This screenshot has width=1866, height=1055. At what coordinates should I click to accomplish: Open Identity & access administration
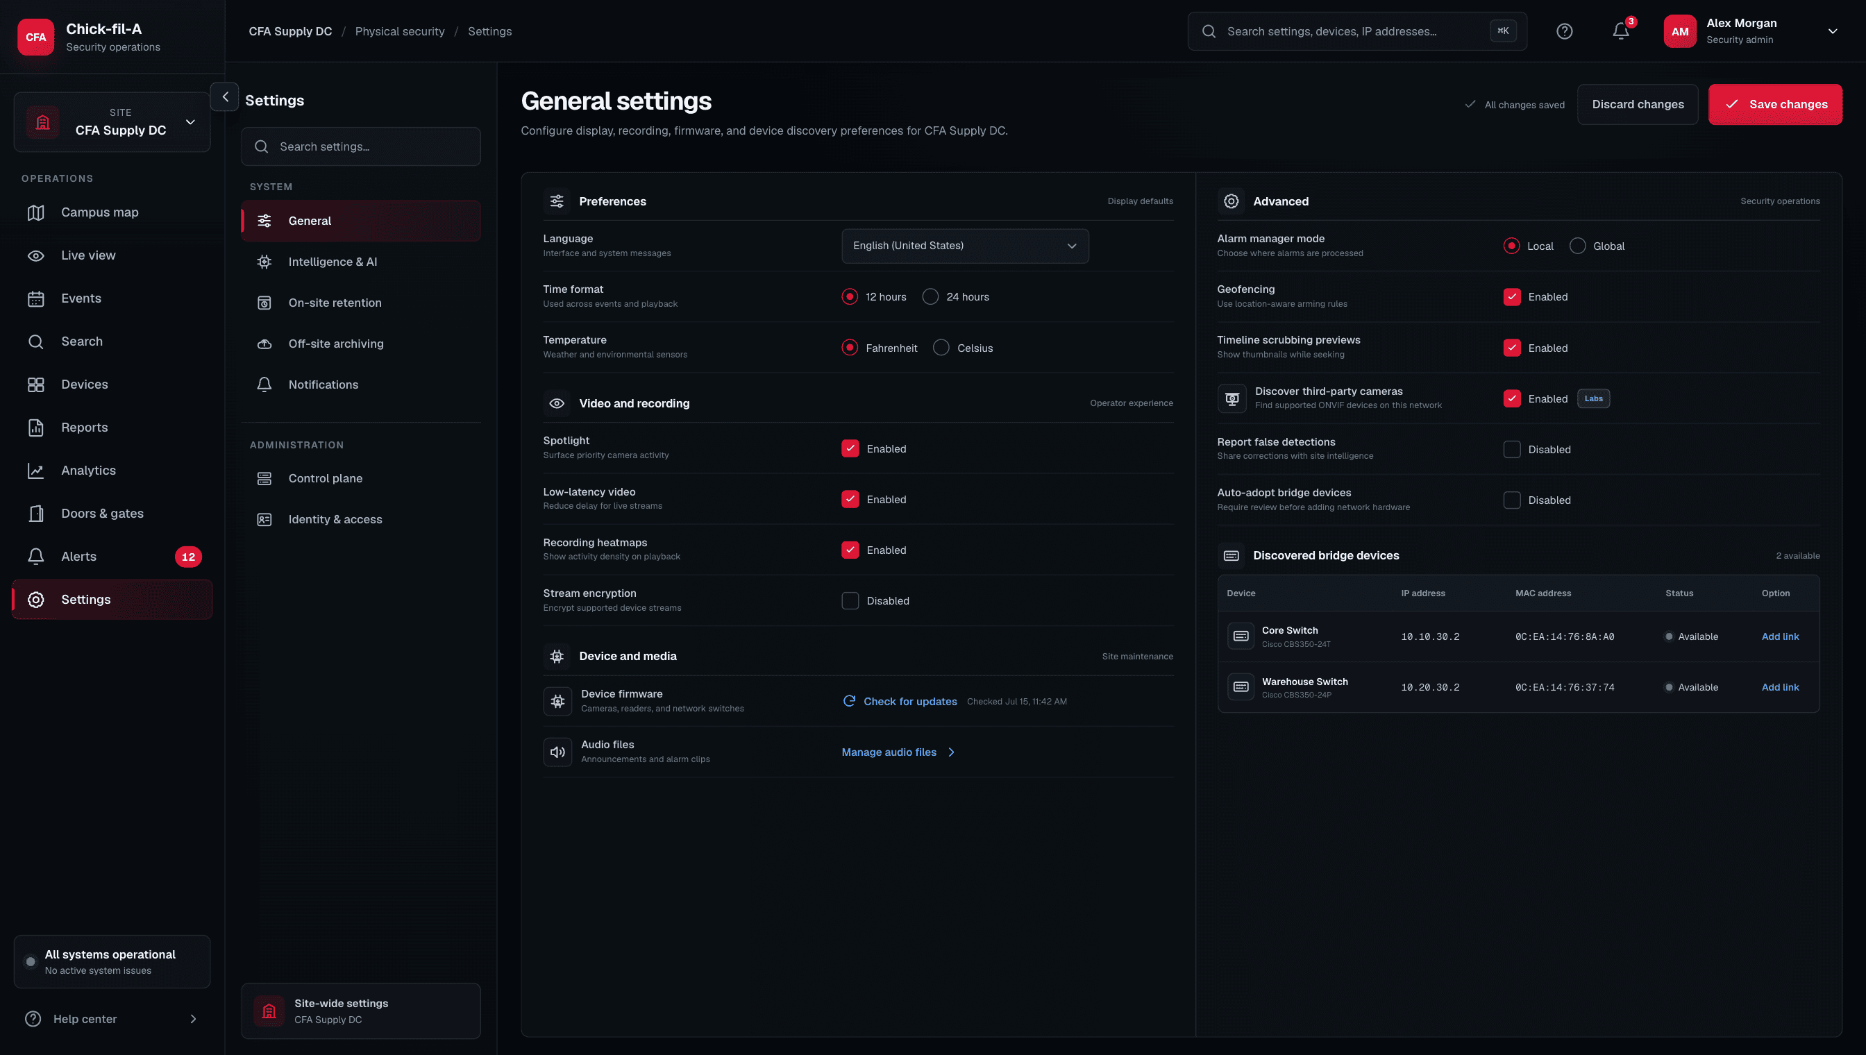click(x=360, y=518)
